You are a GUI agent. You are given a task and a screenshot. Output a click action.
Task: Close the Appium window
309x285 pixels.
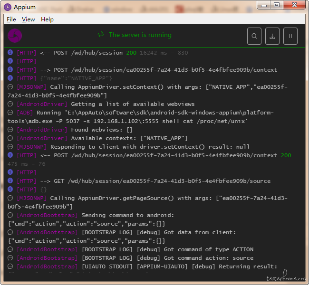(x=294, y=5)
